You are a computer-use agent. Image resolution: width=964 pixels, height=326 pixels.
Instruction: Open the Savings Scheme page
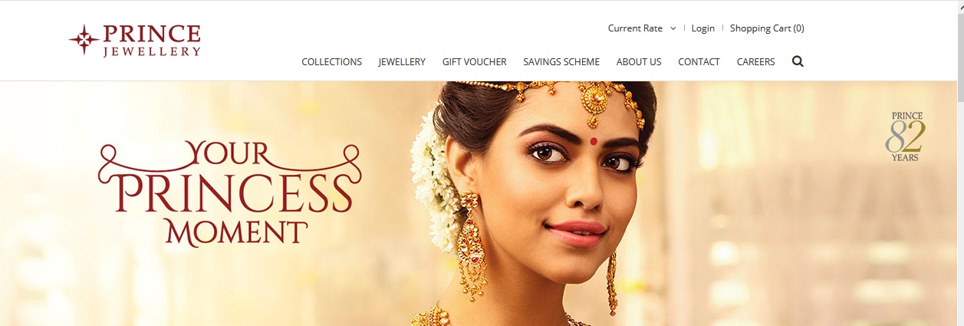tap(561, 61)
